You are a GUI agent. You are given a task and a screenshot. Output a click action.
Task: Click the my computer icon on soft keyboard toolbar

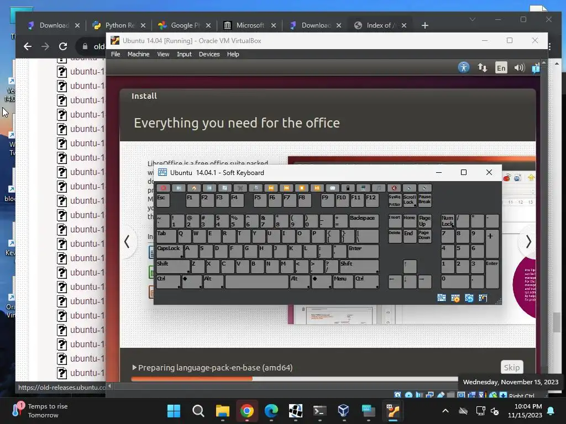pos(363,188)
